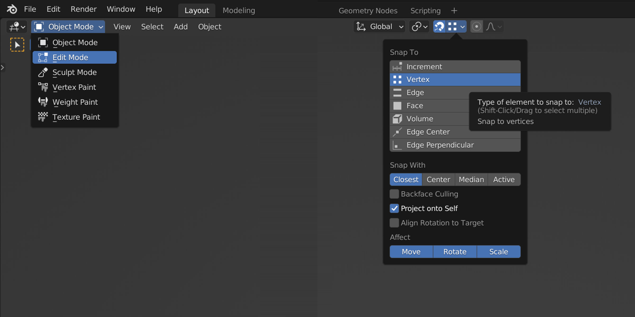The width and height of the screenshot is (635, 317).
Task: Set Snap With to Median
Action: (x=471, y=180)
